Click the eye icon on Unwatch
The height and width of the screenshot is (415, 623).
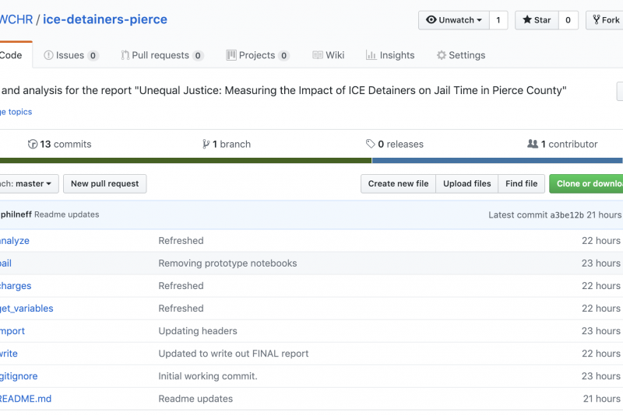tap(431, 20)
